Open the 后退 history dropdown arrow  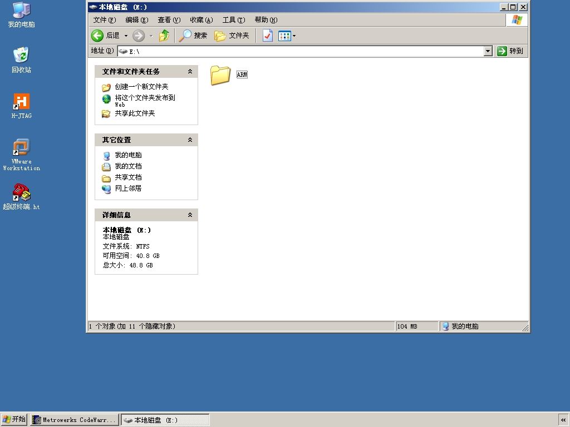tap(126, 36)
